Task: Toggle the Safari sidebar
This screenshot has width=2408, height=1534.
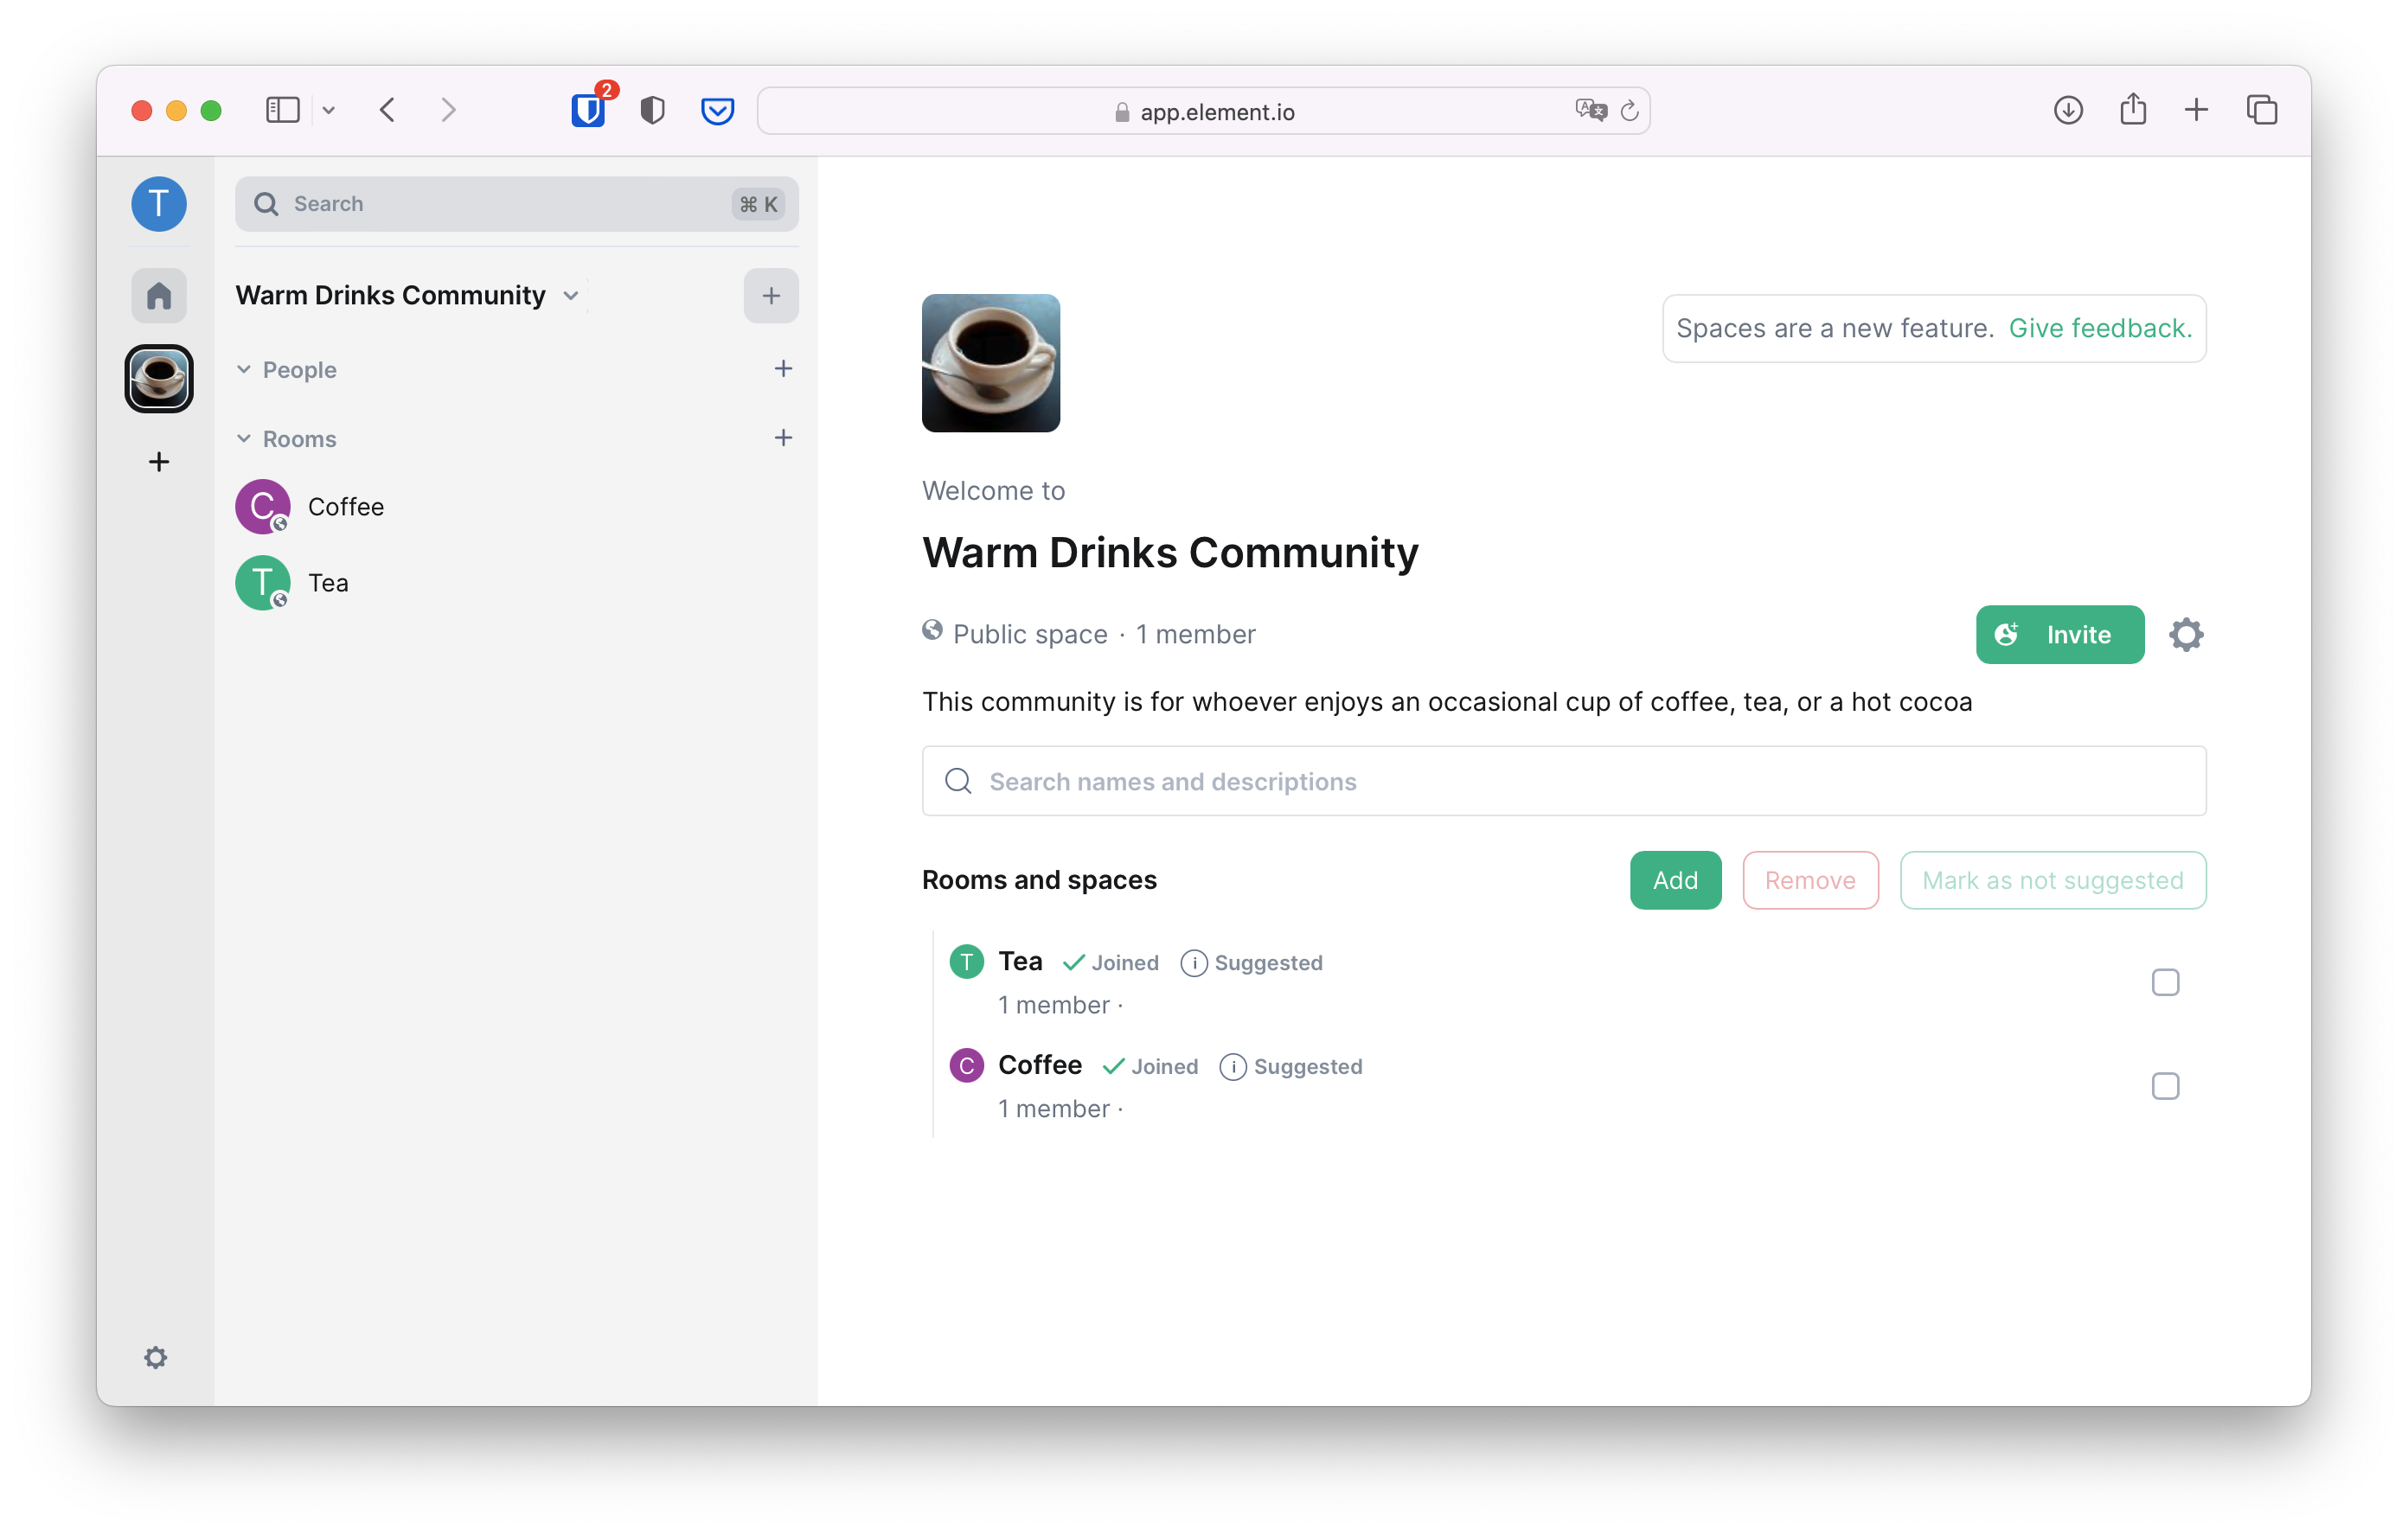Action: (283, 109)
